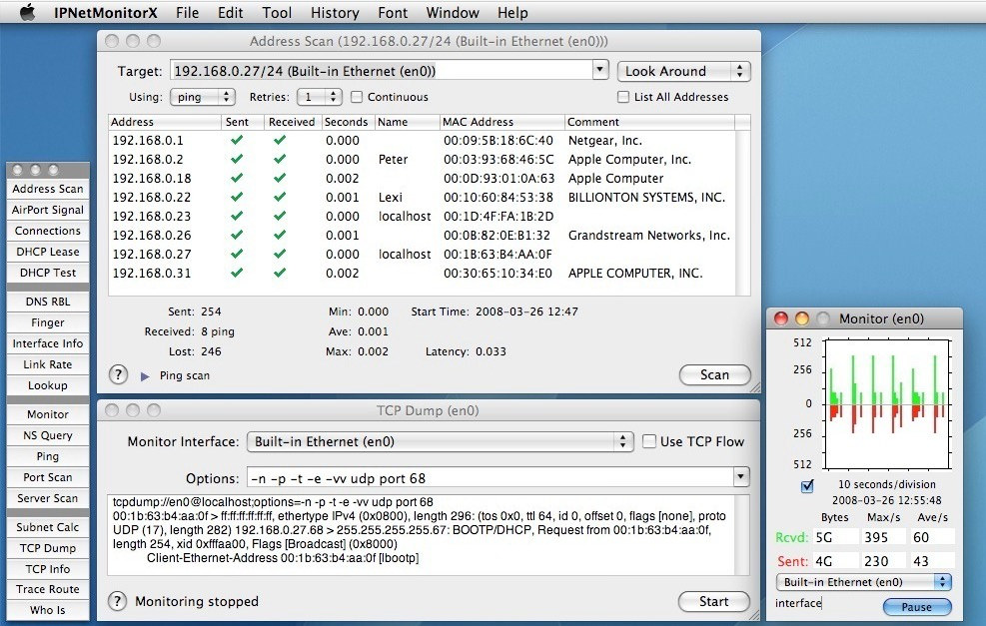
Task: Open the Tool menu
Action: click(277, 13)
